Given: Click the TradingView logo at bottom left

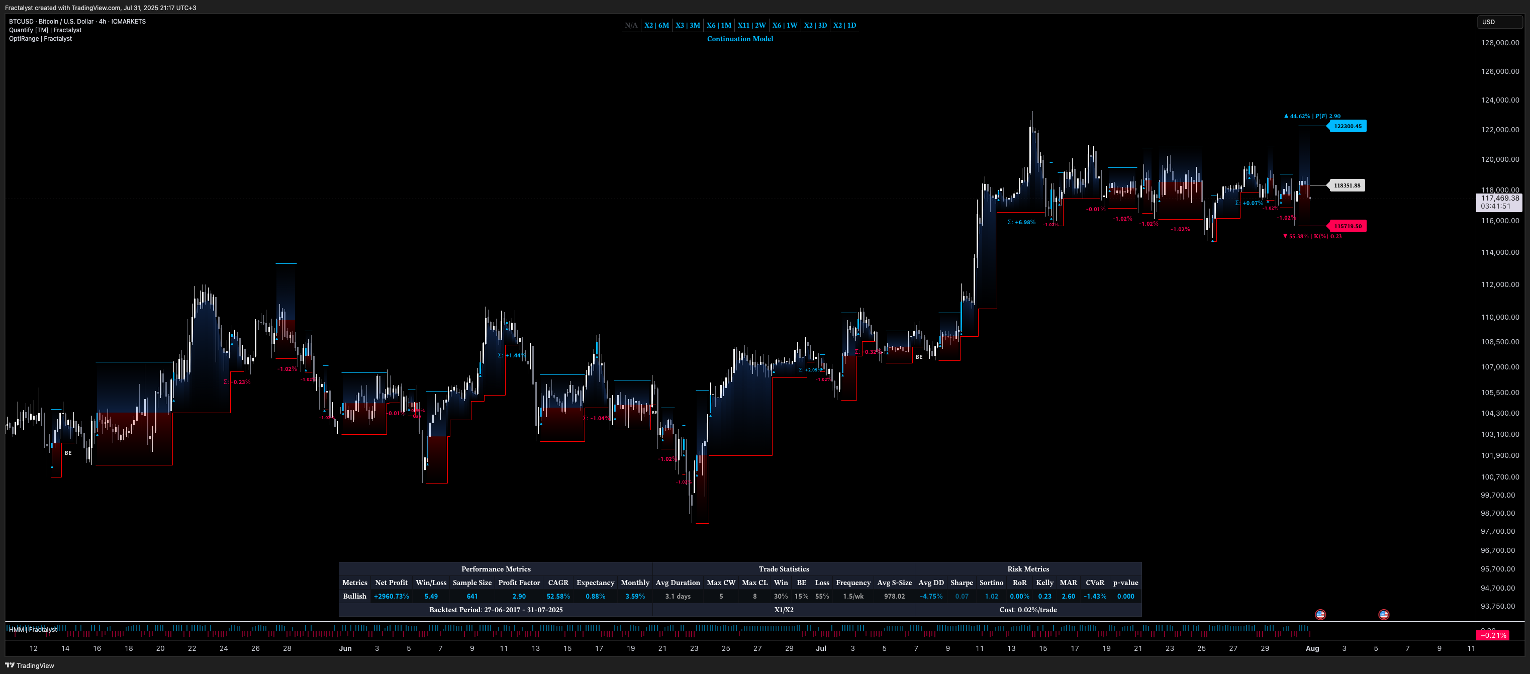Looking at the screenshot, I should coord(29,665).
